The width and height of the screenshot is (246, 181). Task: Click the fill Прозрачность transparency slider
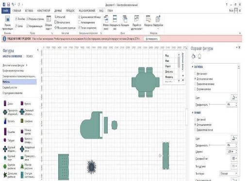pyautogui.click(x=217, y=105)
